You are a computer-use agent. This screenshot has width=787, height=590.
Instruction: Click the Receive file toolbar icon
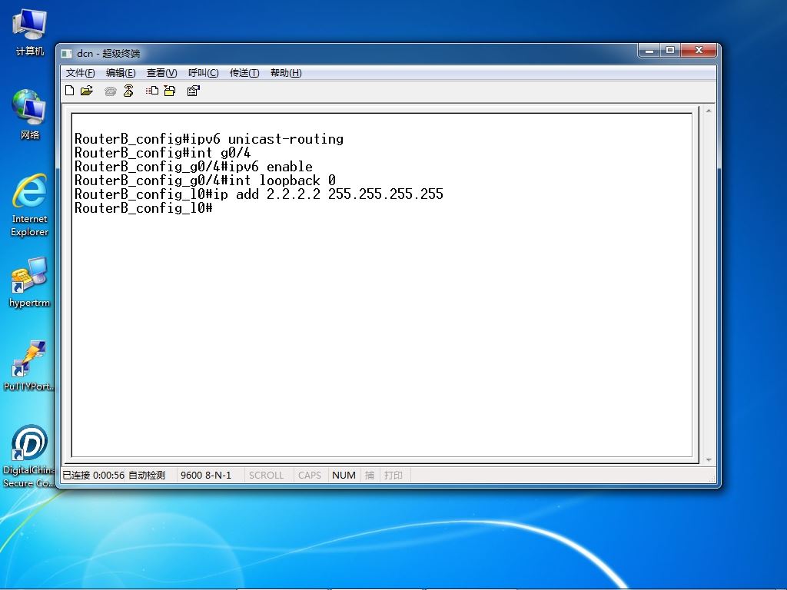[170, 91]
